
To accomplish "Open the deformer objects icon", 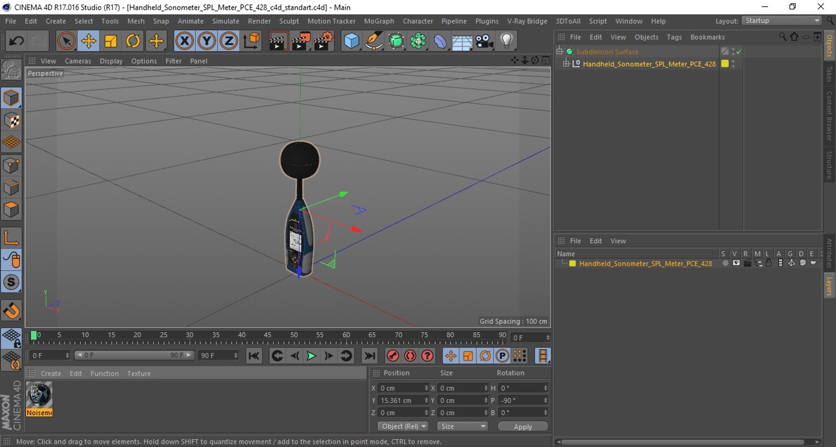I will 440,41.
